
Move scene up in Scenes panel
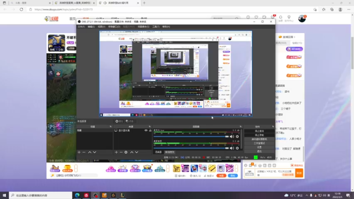(90, 152)
